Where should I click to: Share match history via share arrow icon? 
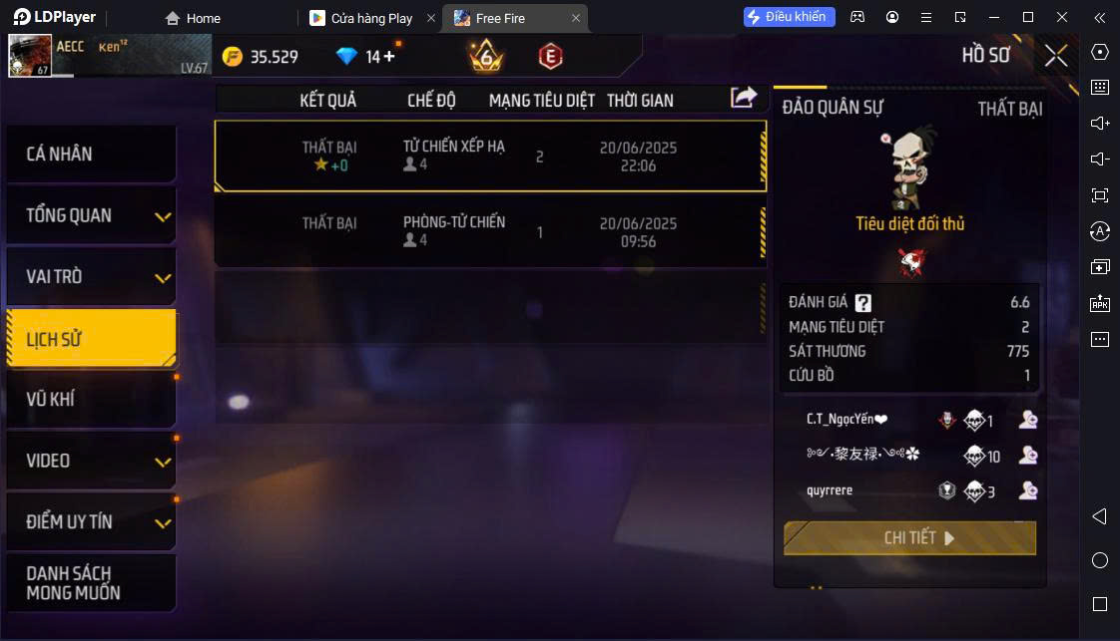[743, 97]
